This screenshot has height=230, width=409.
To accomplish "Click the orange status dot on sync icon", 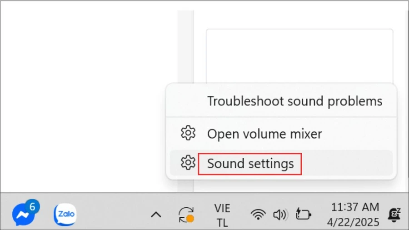I will [190, 219].
